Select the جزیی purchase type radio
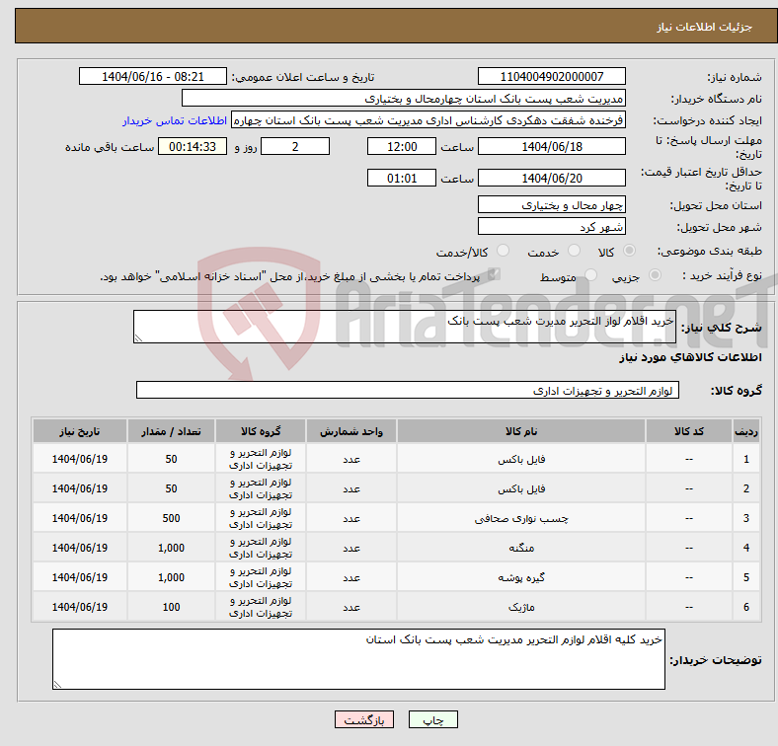Screen dimensions: 778x746 [x=655, y=275]
